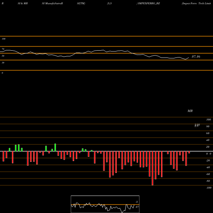
Task: Click the -20 label on MR axis
Action: click(x=208, y=161)
